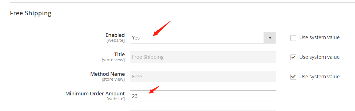
Task: Click Use system value text beside Method Name
Action: [319, 77]
